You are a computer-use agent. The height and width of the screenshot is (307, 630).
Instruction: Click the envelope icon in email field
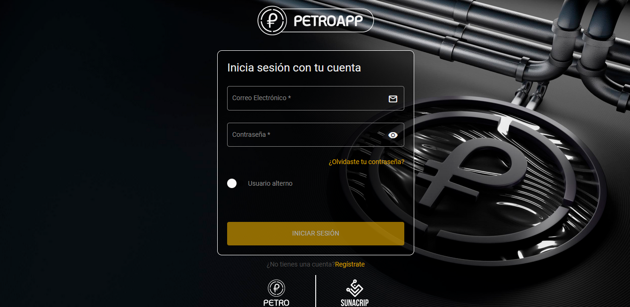point(393,99)
